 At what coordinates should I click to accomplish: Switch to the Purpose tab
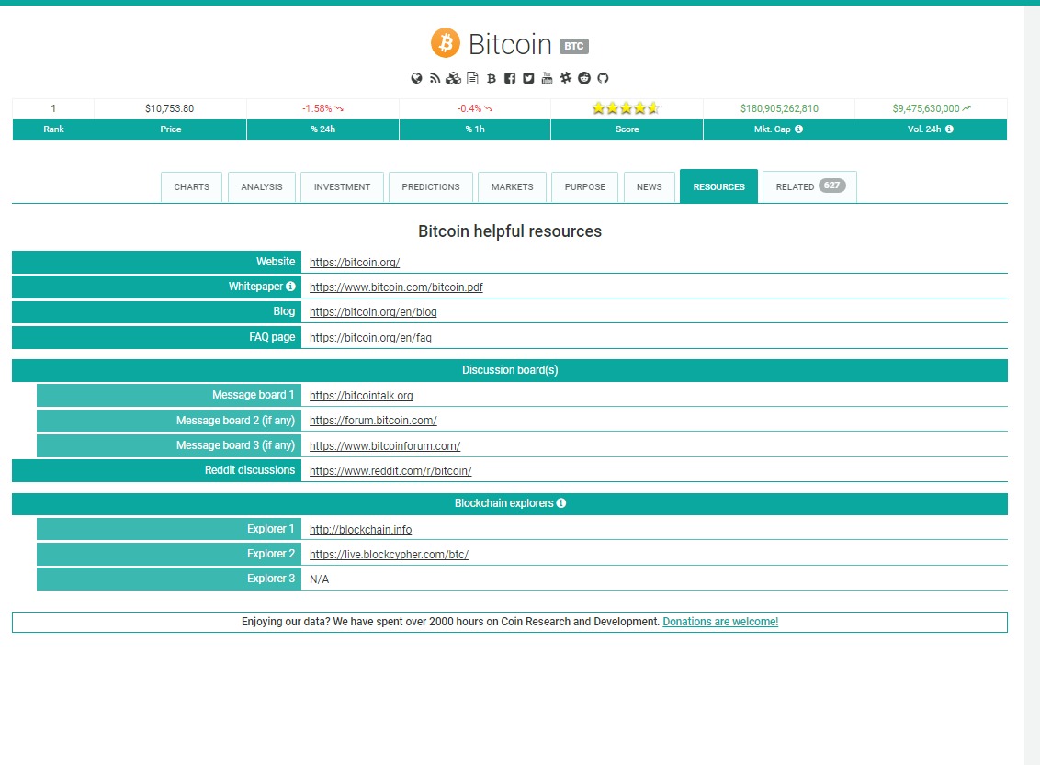coord(585,187)
